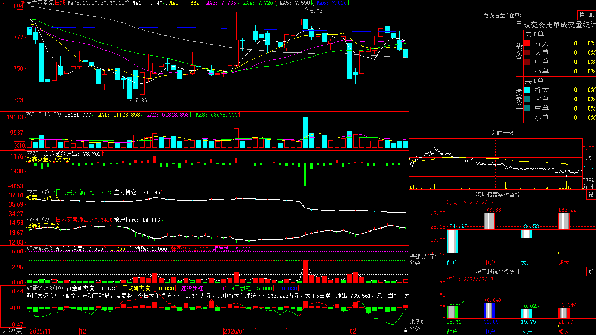
Task: Switch the order panel to 笔 tick mode
Action: [x=591, y=15]
